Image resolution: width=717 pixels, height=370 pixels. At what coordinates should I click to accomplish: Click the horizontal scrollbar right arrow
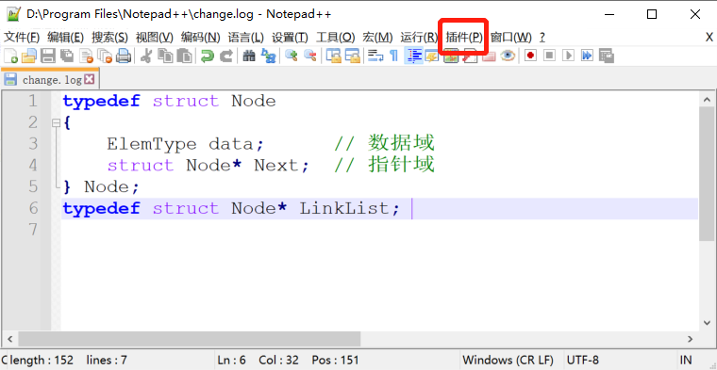click(x=691, y=339)
